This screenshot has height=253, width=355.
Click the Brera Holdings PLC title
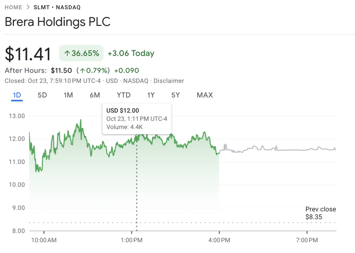[x=58, y=22]
